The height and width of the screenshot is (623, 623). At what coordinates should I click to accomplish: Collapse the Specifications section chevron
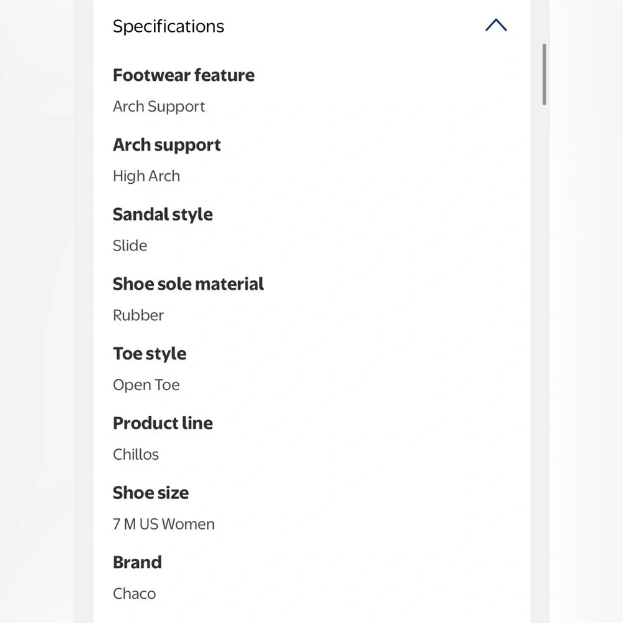click(496, 26)
